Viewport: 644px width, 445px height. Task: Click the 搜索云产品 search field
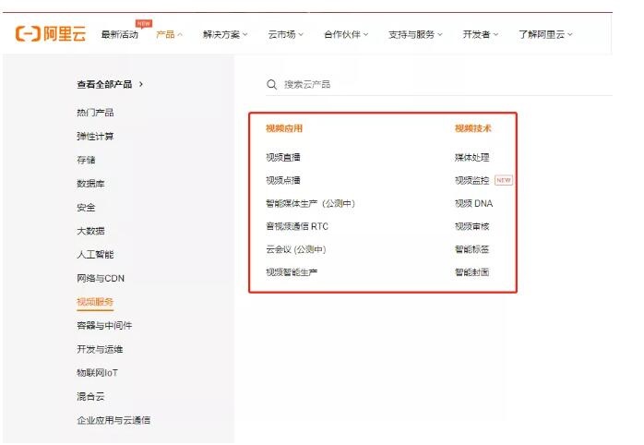click(x=439, y=85)
